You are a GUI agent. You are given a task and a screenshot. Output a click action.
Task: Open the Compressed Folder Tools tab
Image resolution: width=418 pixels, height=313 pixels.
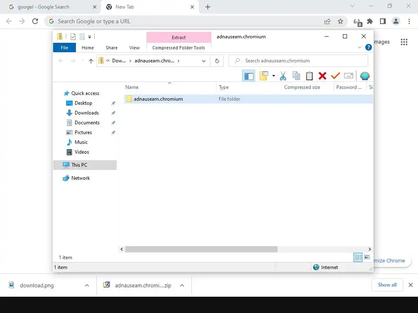pyautogui.click(x=179, y=48)
